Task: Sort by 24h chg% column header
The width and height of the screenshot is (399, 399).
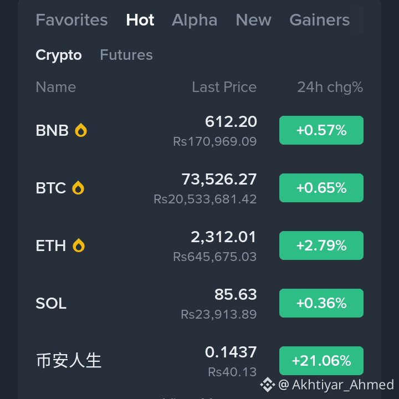Action: (x=330, y=88)
